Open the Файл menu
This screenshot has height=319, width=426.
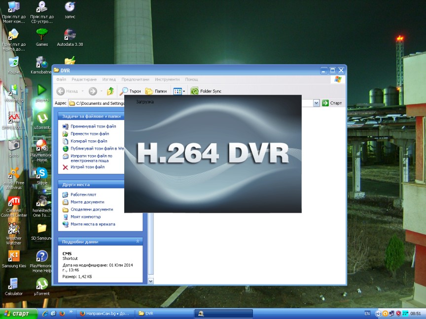[61, 79]
